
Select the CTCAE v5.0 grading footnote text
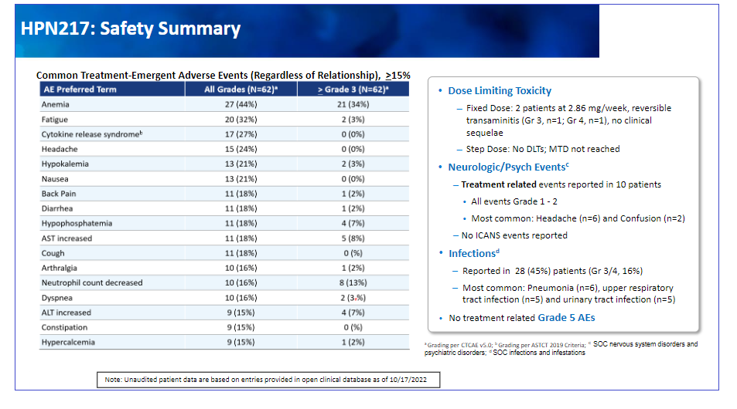pyautogui.click(x=462, y=344)
